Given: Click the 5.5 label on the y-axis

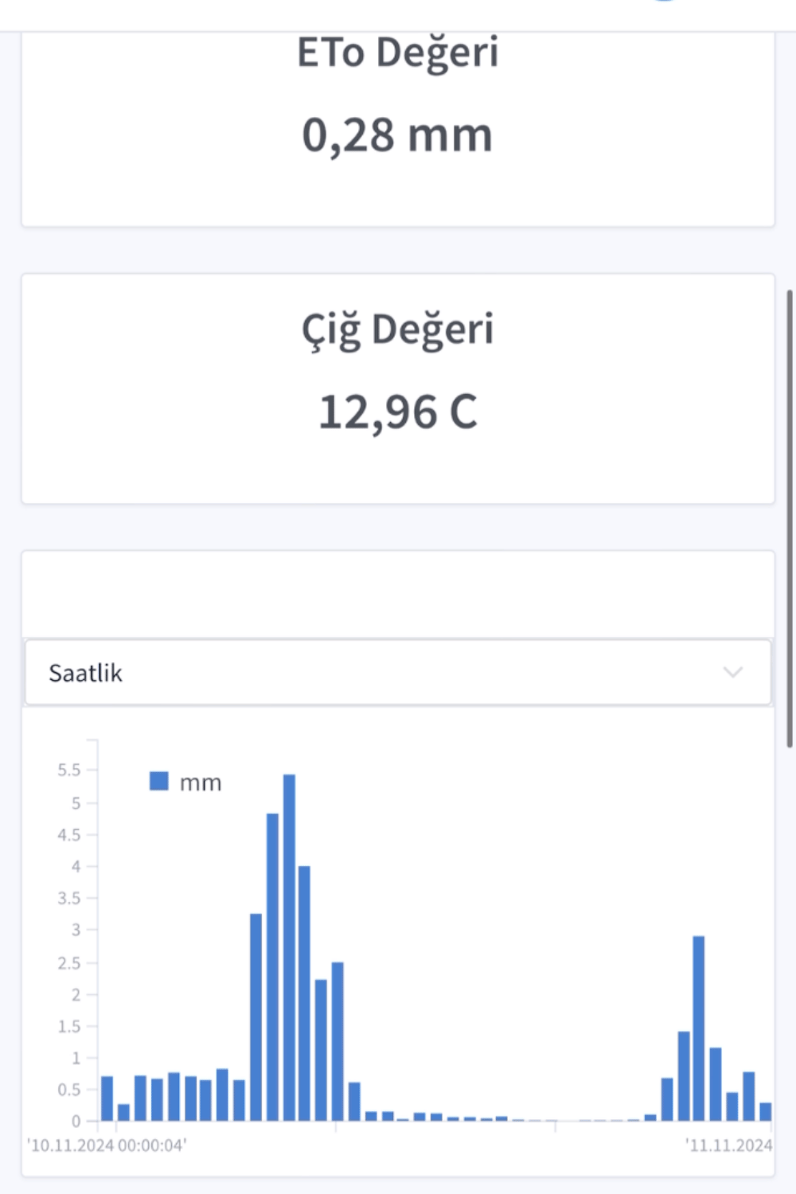Looking at the screenshot, I should point(69,770).
